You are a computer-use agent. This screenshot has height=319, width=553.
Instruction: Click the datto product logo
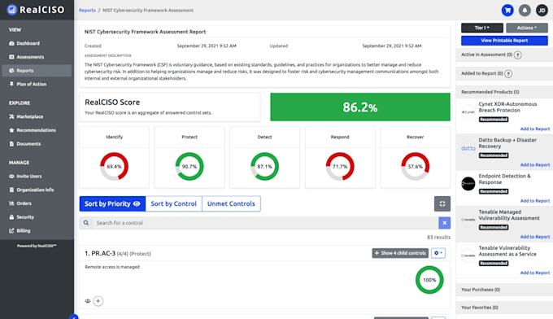(468, 148)
